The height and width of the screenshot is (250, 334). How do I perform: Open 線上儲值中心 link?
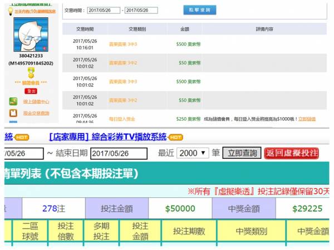point(36,102)
